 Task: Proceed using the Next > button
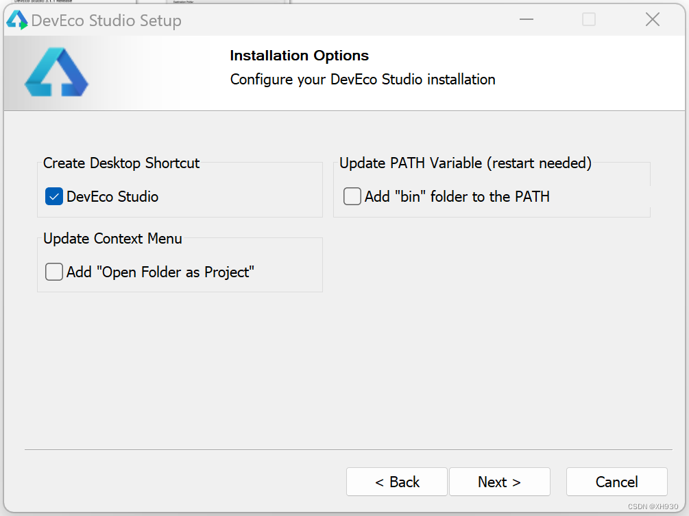point(499,482)
